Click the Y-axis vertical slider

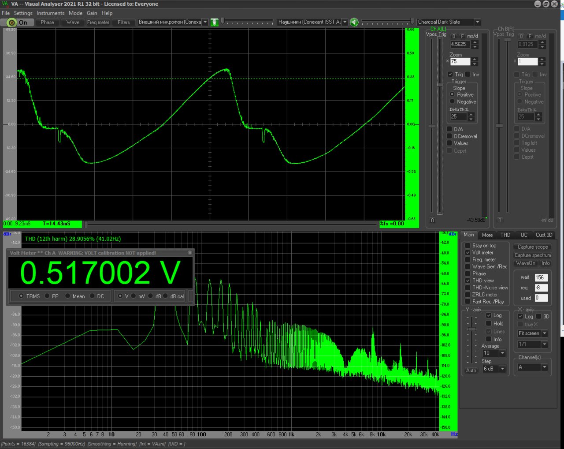(472, 340)
